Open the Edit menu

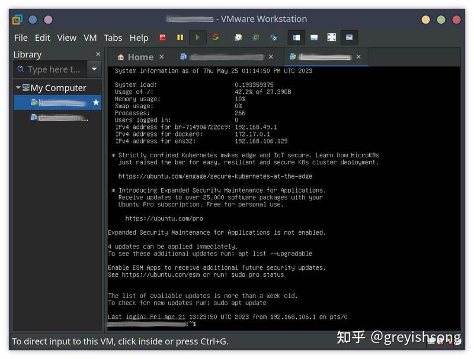(x=42, y=38)
